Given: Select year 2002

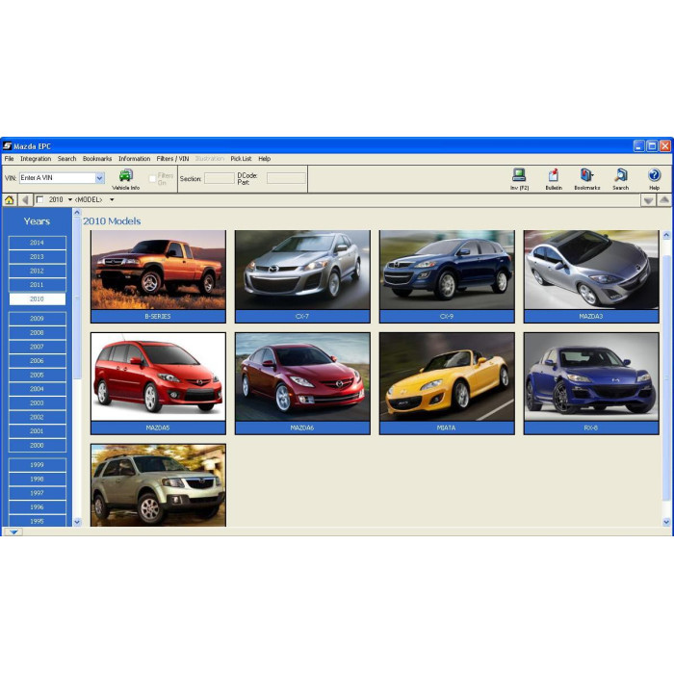Looking at the screenshot, I should 37,417.
